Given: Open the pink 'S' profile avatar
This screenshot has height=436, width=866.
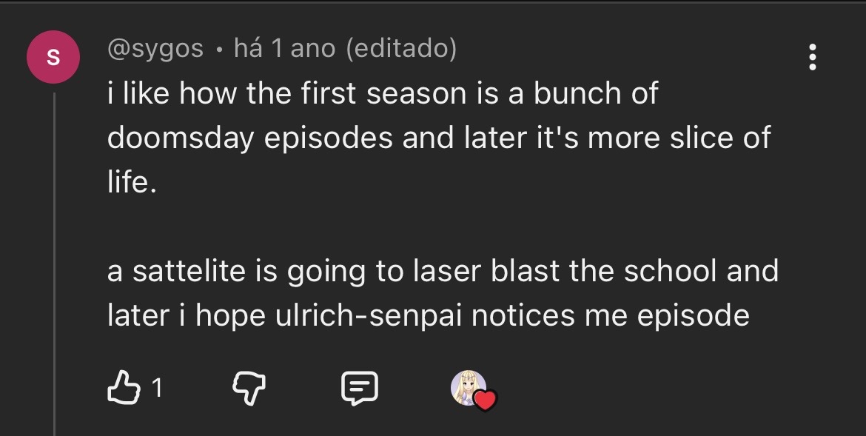Looking at the screenshot, I should (54, 58).
